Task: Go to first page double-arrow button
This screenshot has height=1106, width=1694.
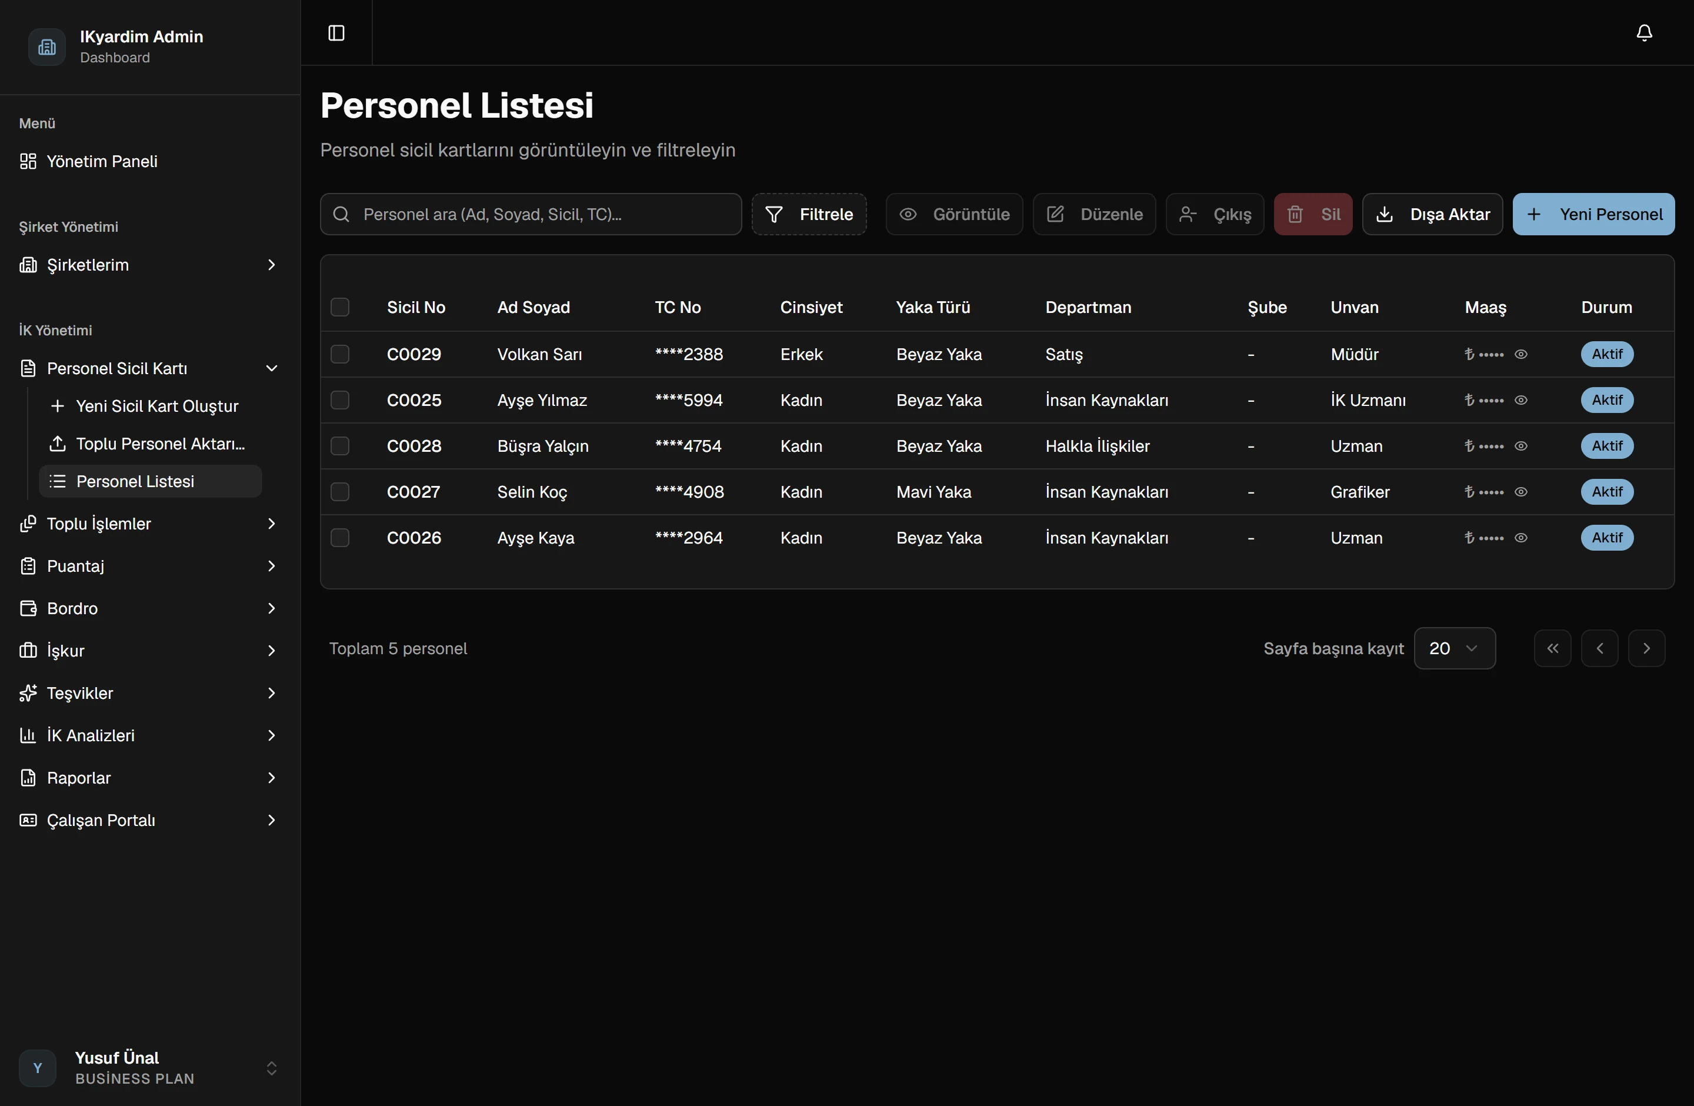Action: (1552, 648)
